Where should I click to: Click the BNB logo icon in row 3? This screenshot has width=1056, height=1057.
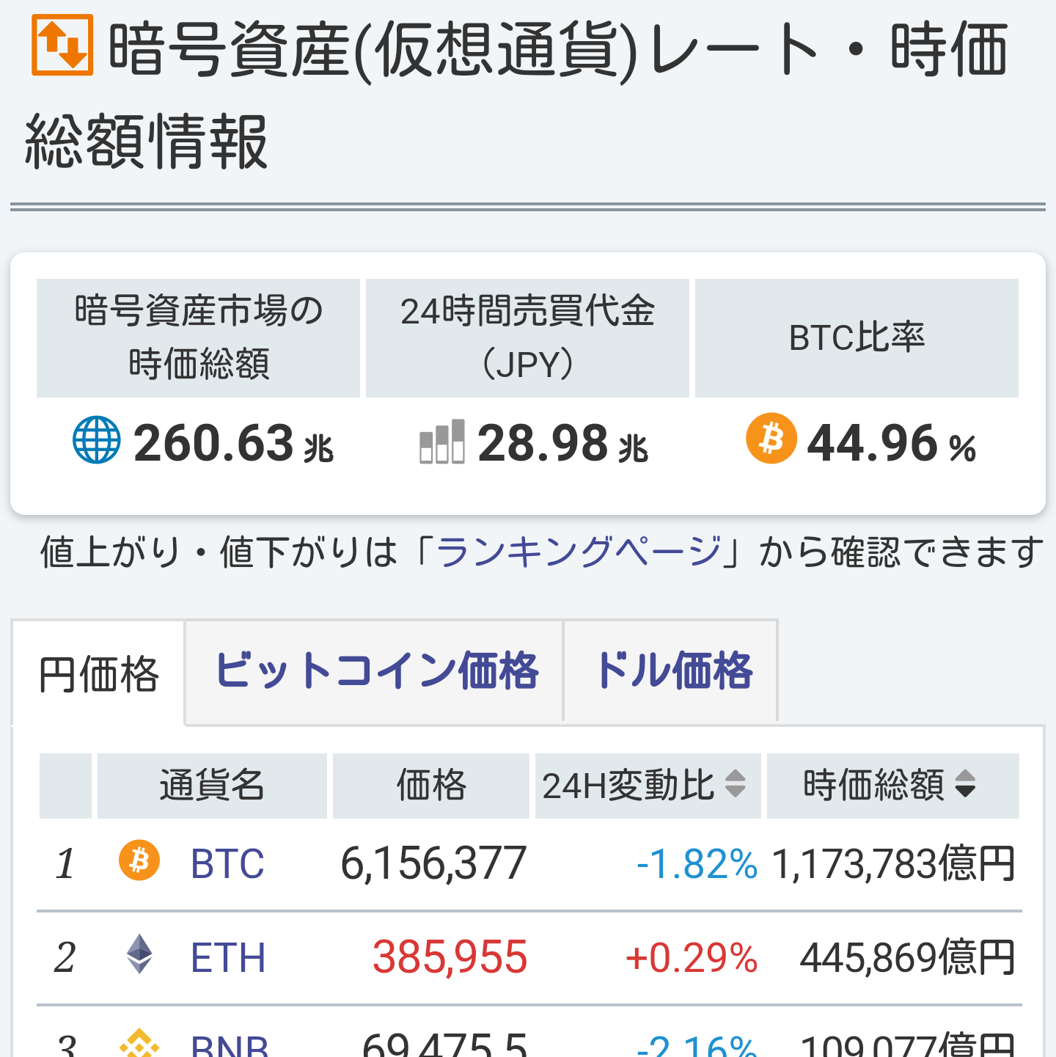click(x=139, y=1045)
